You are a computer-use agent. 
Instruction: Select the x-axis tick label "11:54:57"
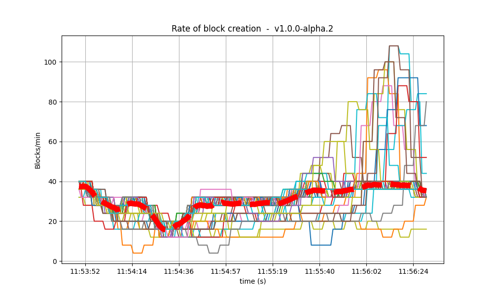(x=226, y=271)
